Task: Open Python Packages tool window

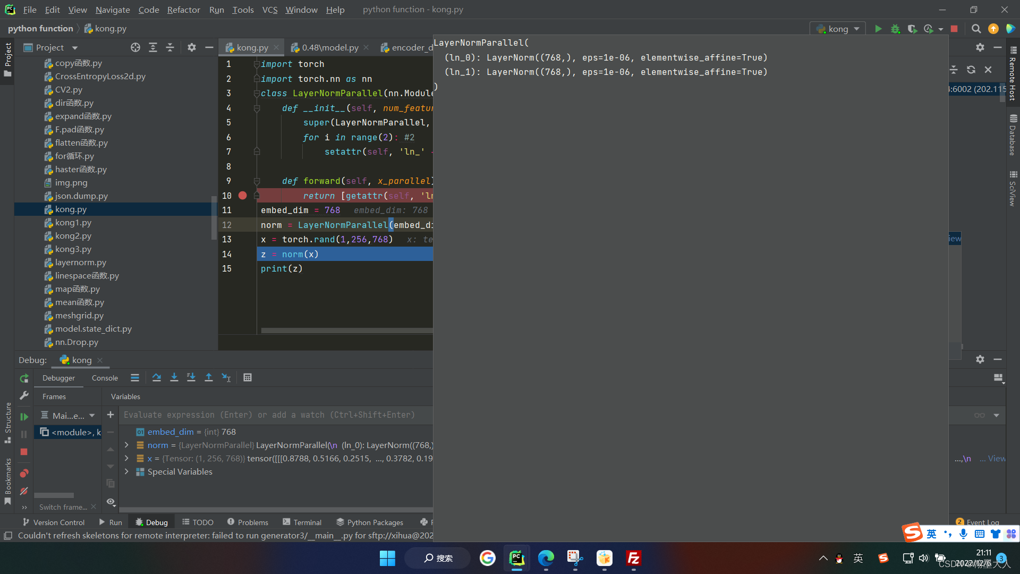Action: tap(370, 522)
